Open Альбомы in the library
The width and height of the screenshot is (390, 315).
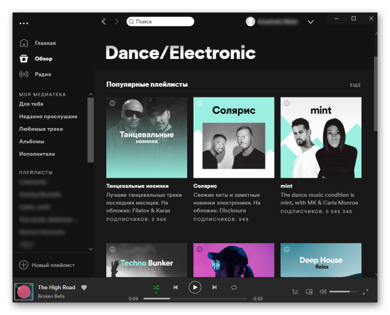32,141
